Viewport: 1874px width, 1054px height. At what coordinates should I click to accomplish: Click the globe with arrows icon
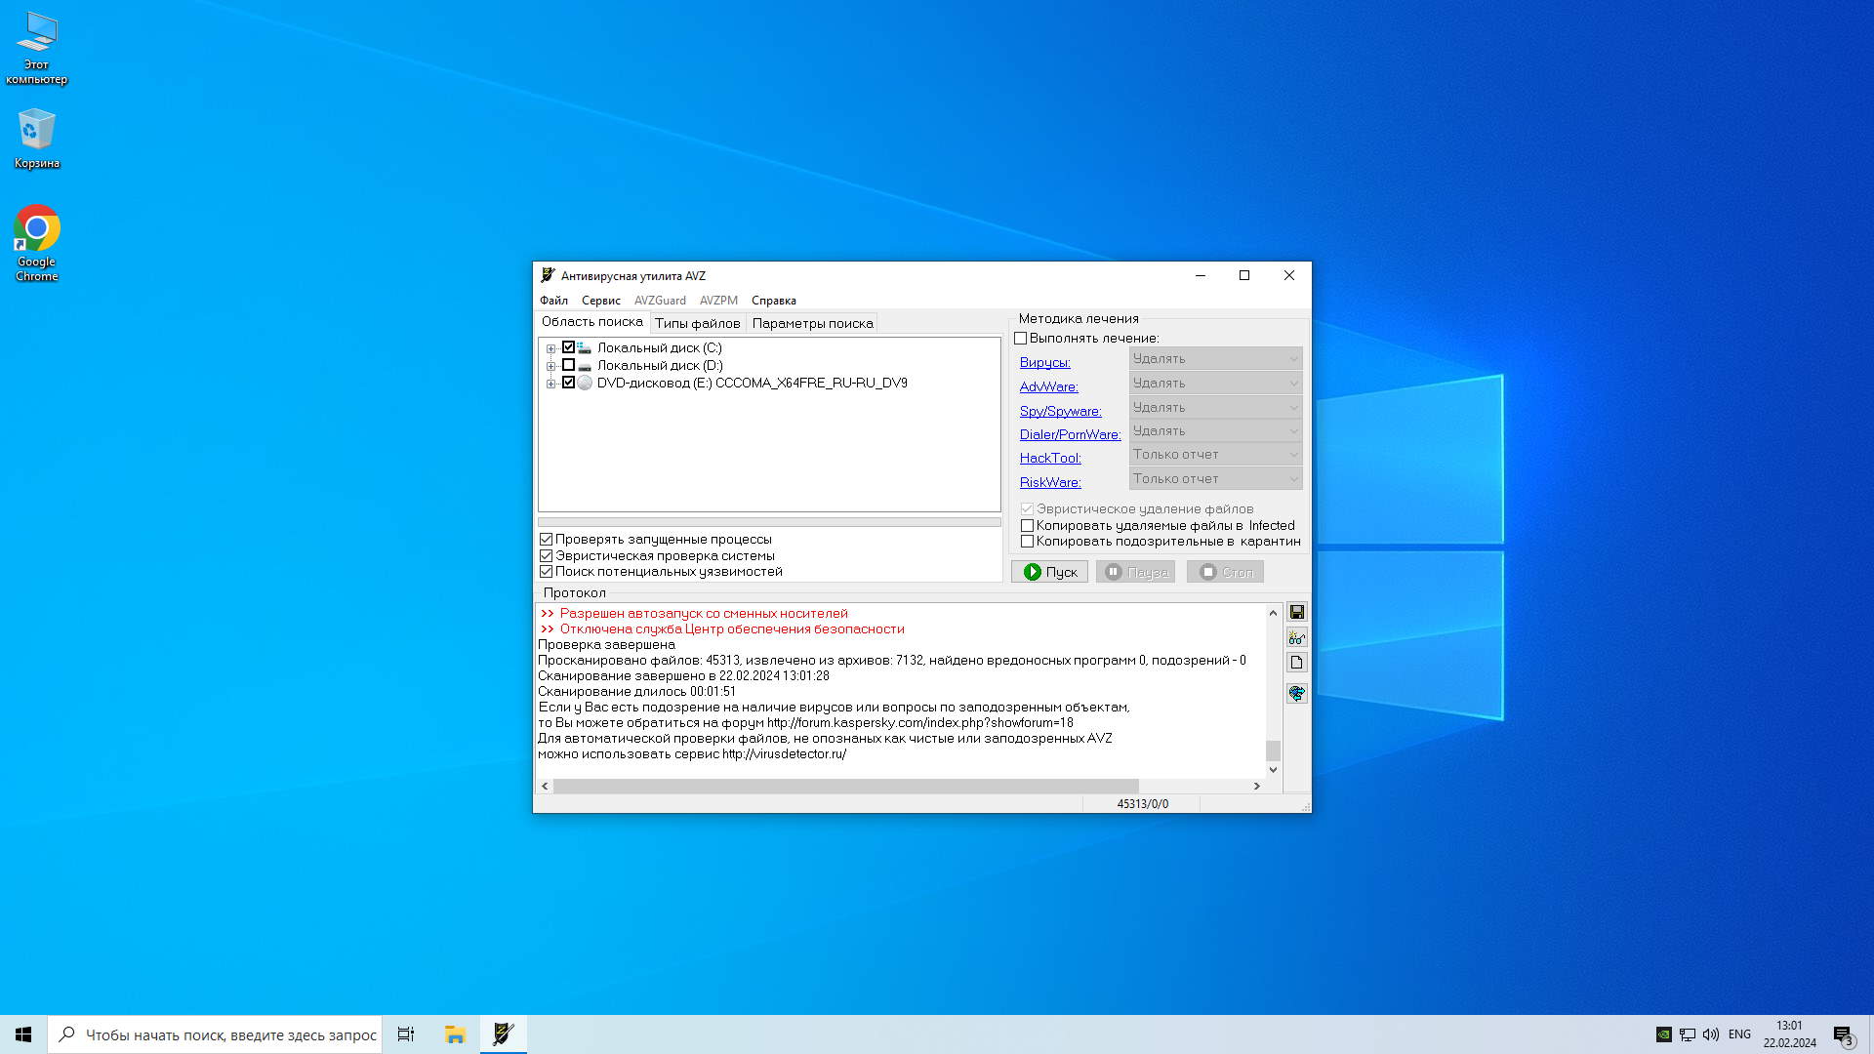1296,693
